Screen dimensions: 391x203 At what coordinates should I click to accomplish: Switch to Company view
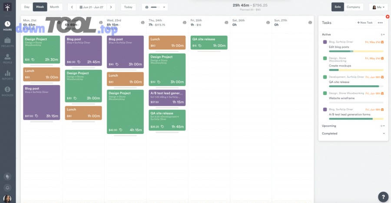(x=353, y=7)
